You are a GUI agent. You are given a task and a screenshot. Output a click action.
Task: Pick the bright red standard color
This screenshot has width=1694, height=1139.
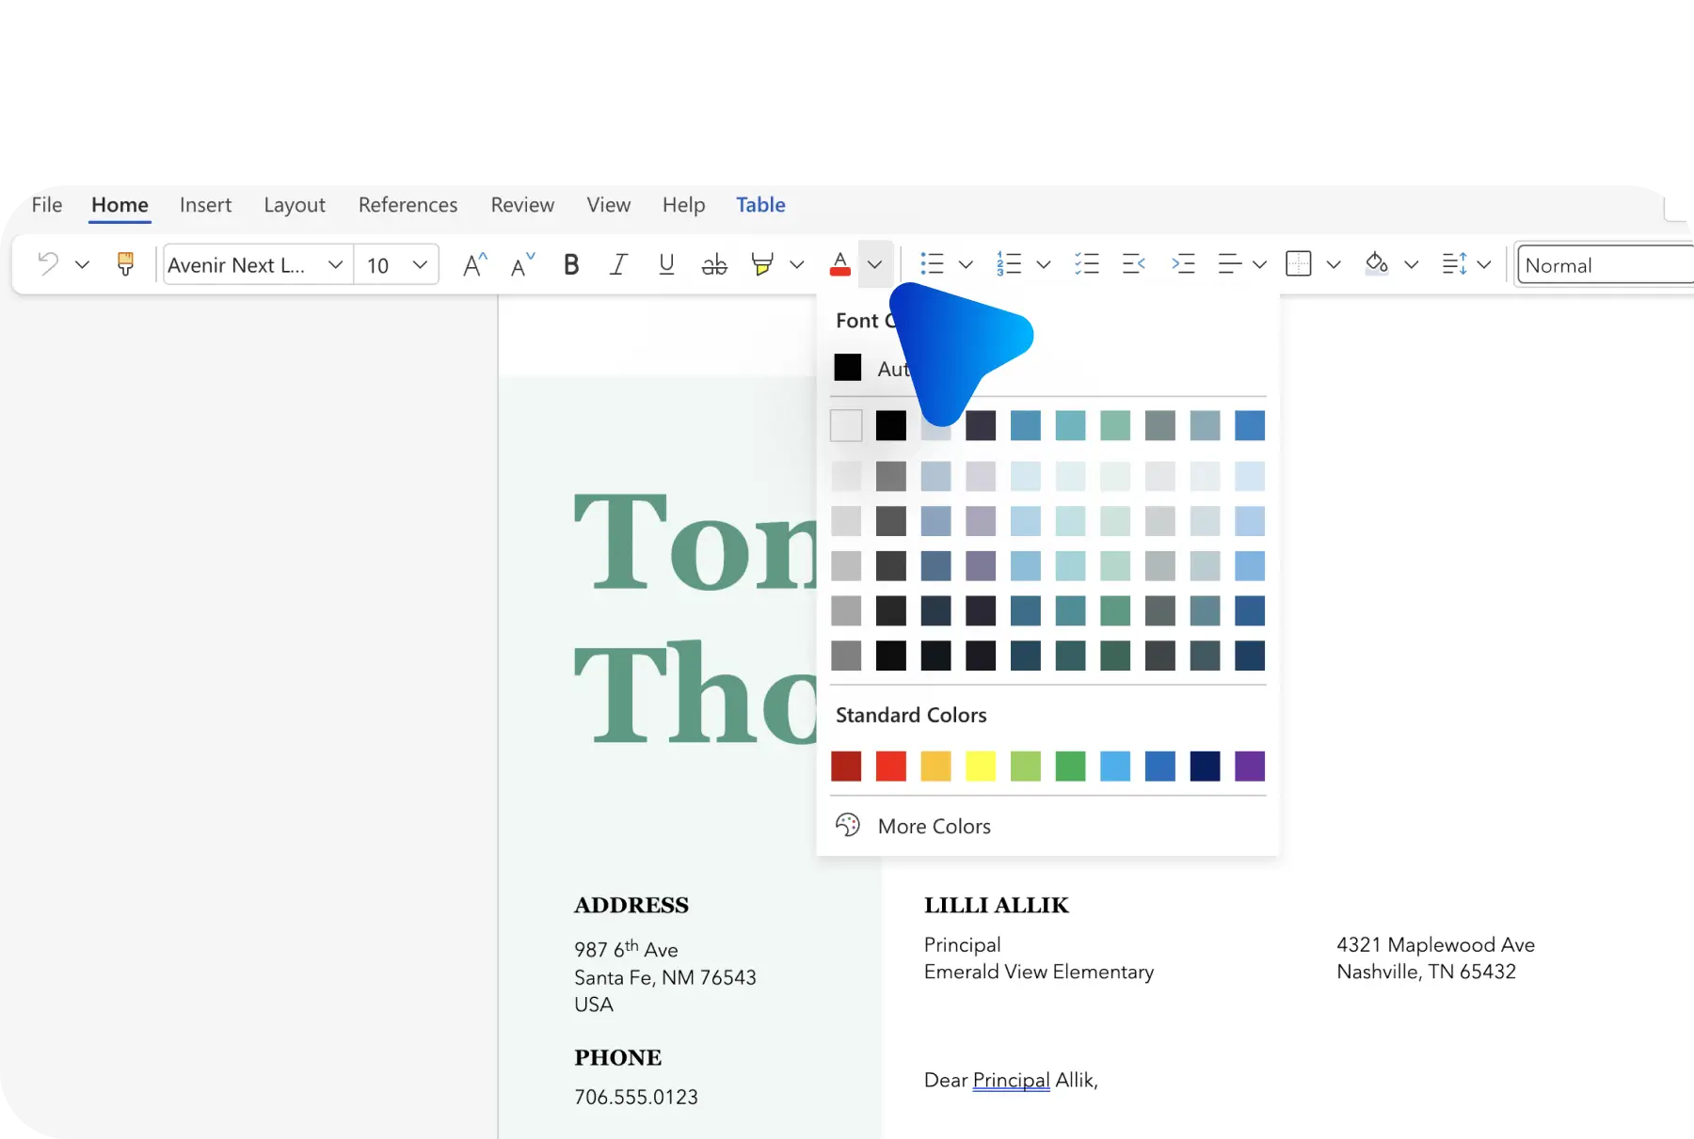tap(891, 766)
